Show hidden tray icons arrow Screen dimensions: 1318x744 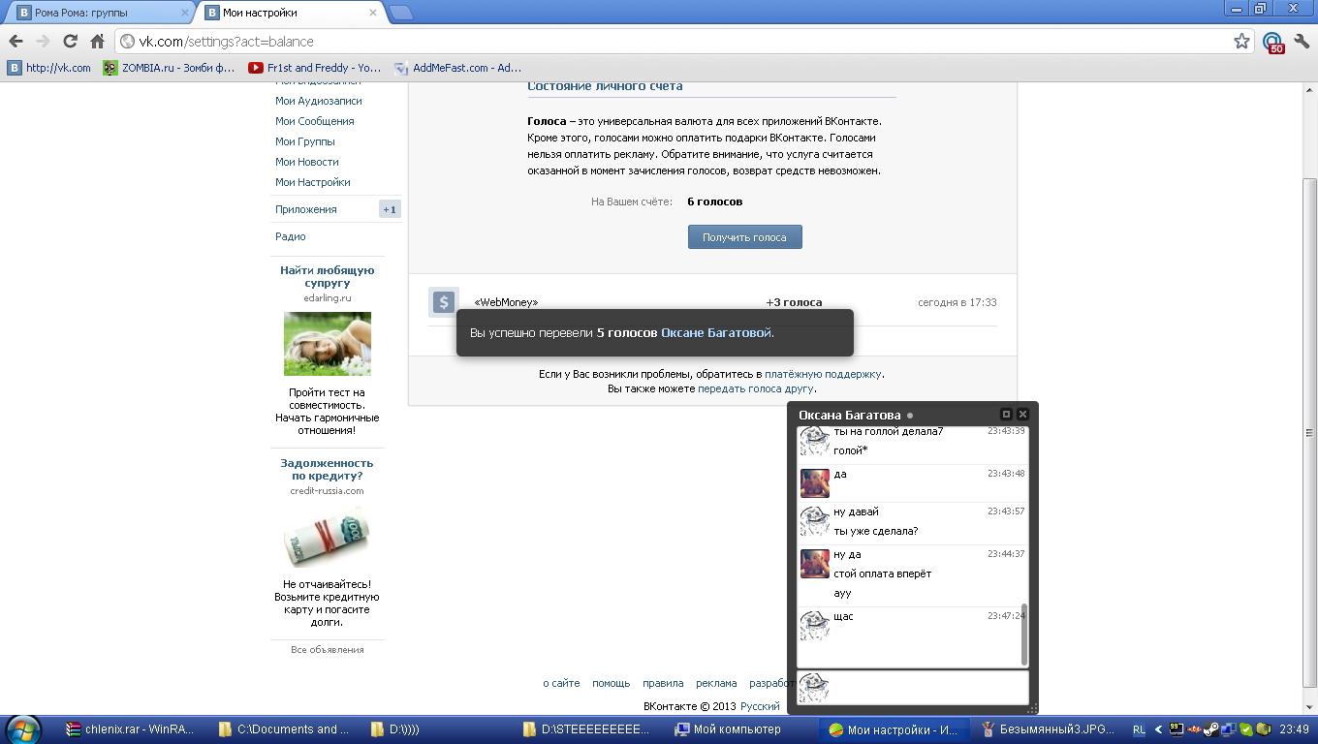(x=1158, y=729)
